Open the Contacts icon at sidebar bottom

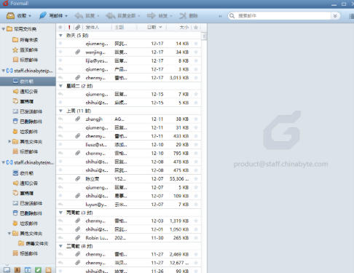pos(17,270)
